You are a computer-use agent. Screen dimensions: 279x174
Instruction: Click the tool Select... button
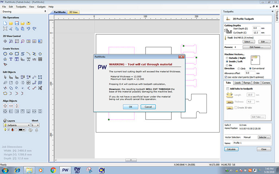pos(249,42)
